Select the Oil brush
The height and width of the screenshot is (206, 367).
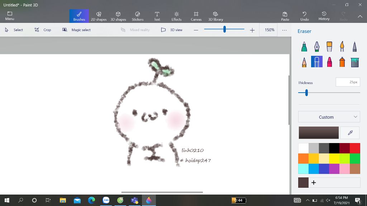[329, 46]
